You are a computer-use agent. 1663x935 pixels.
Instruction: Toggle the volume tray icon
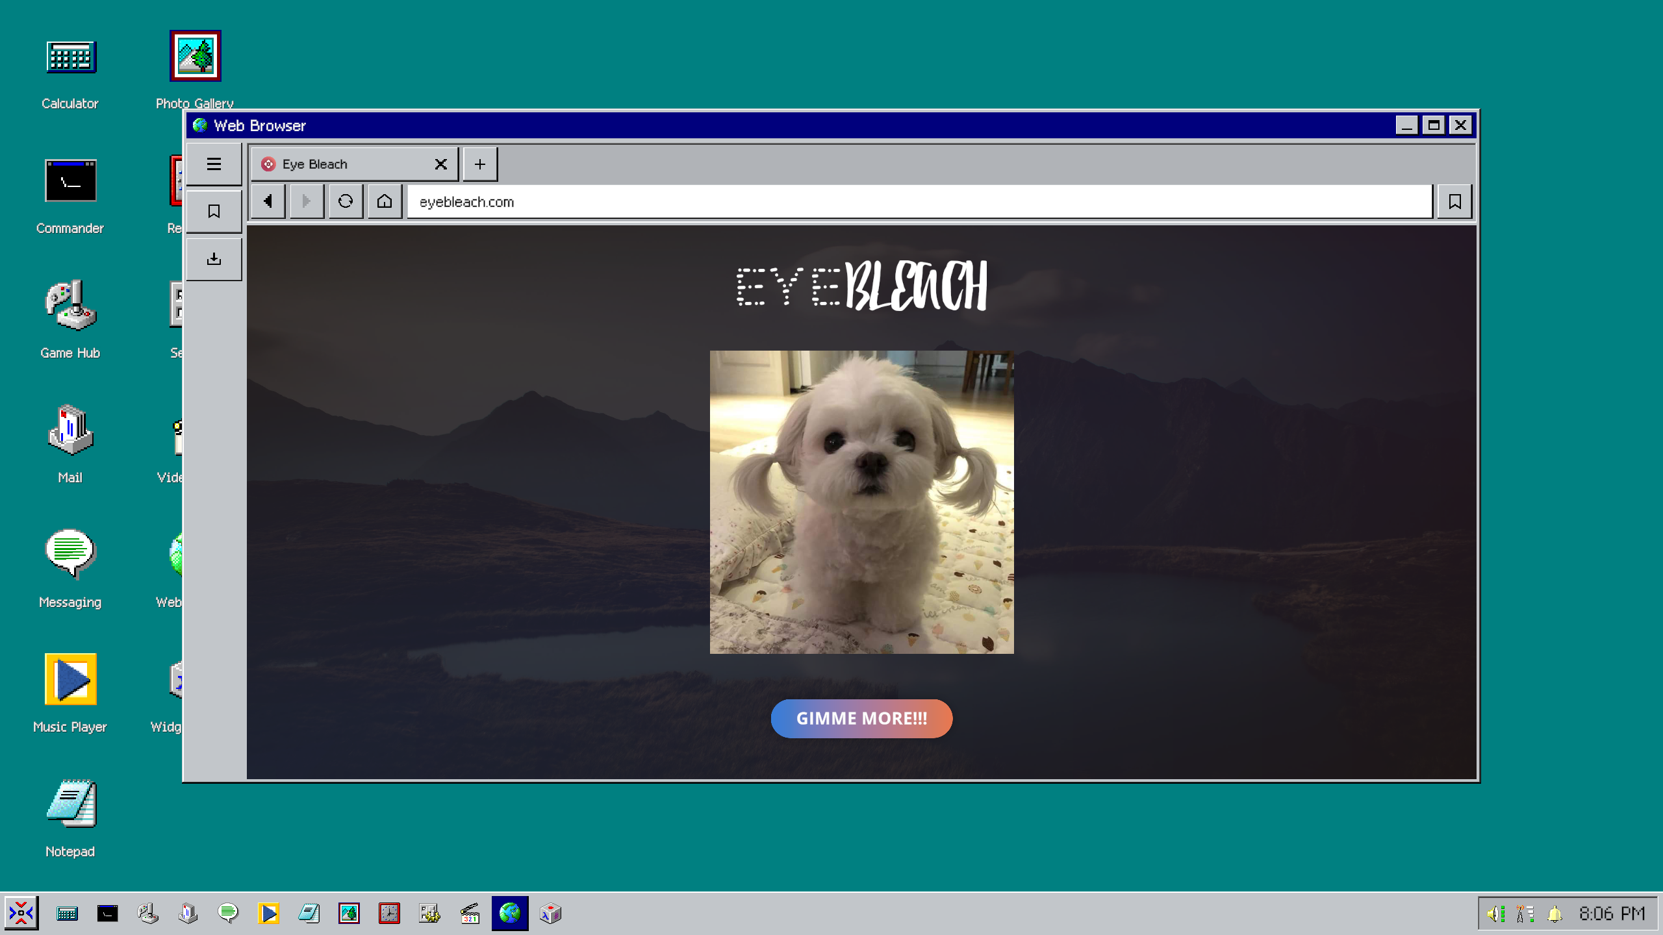click(x=1495, y=914)
